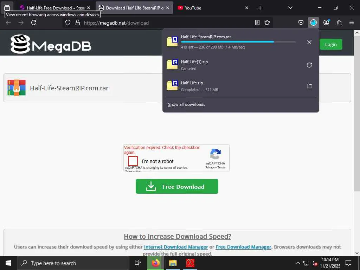This screenshot has width=360, height=270.
Task: Bookmark this page with star icon
Action: (267, 23)
